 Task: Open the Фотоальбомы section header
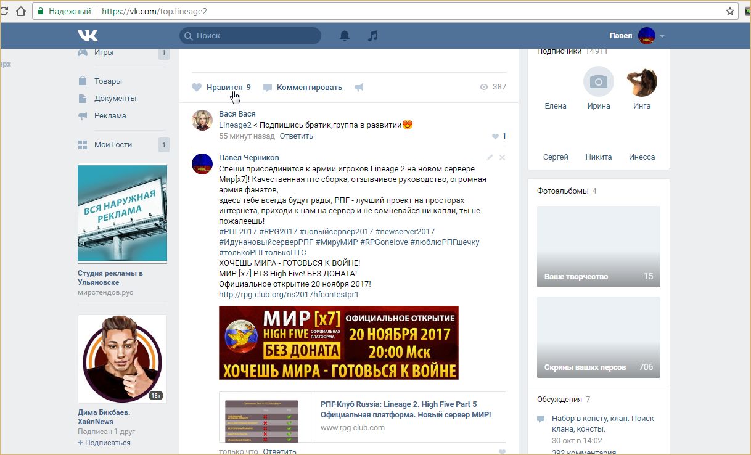pos(563,191)
